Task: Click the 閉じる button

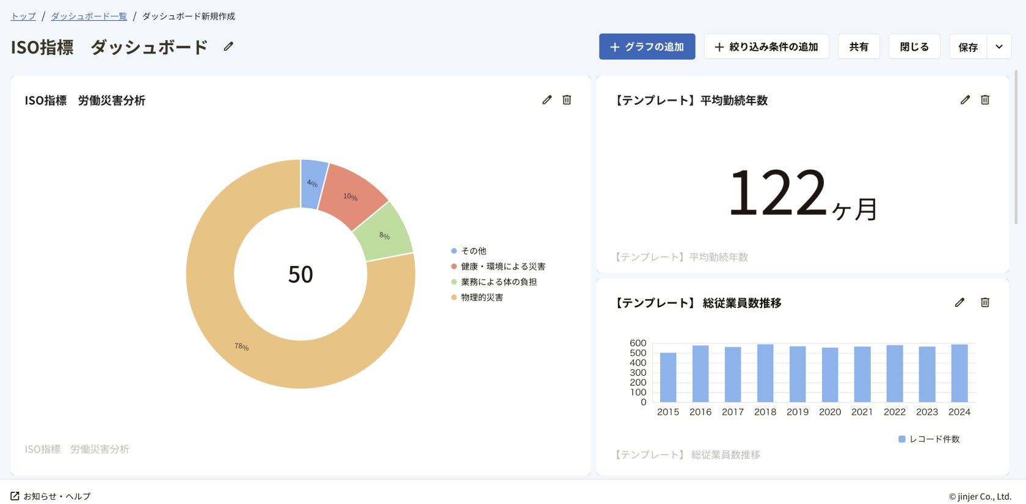Action: coord(914,46)
